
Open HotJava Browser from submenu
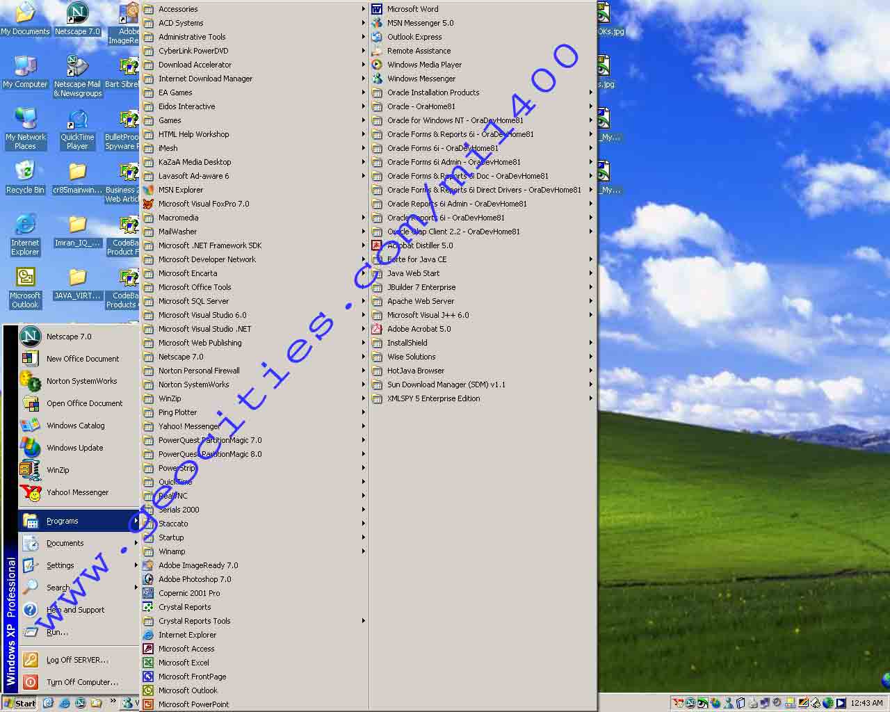[483, 371]
